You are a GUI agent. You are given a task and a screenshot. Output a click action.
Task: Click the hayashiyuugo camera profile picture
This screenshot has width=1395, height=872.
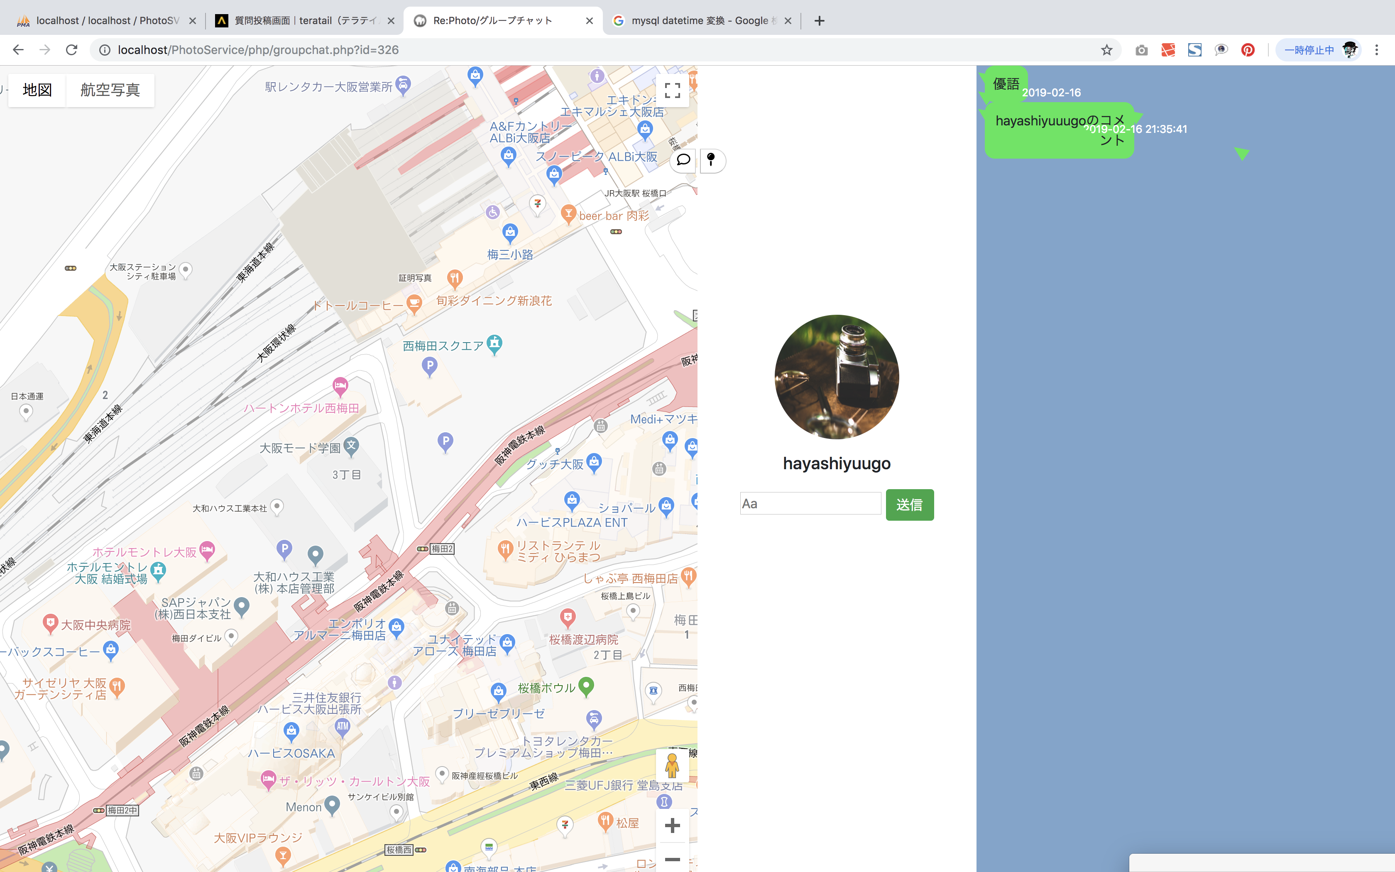click(x=837, y=377)
